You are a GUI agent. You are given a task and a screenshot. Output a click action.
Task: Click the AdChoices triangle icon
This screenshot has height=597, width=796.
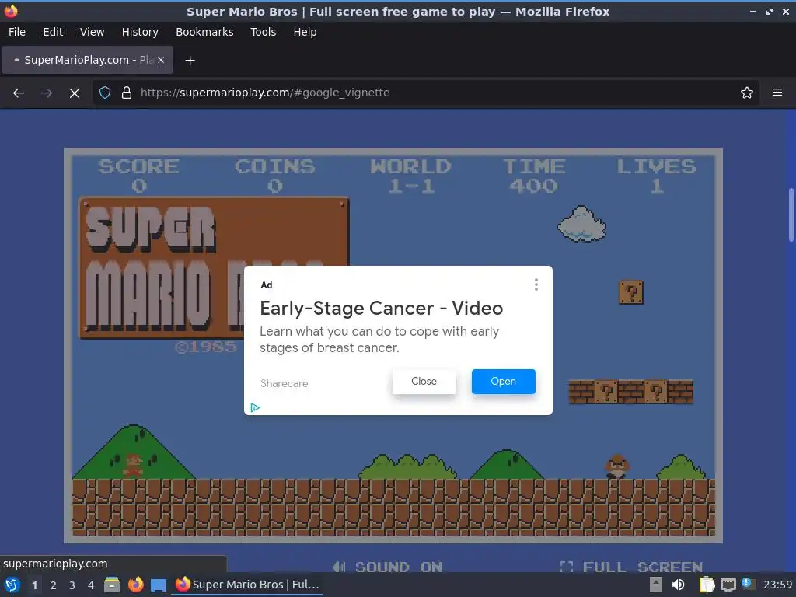255,407
